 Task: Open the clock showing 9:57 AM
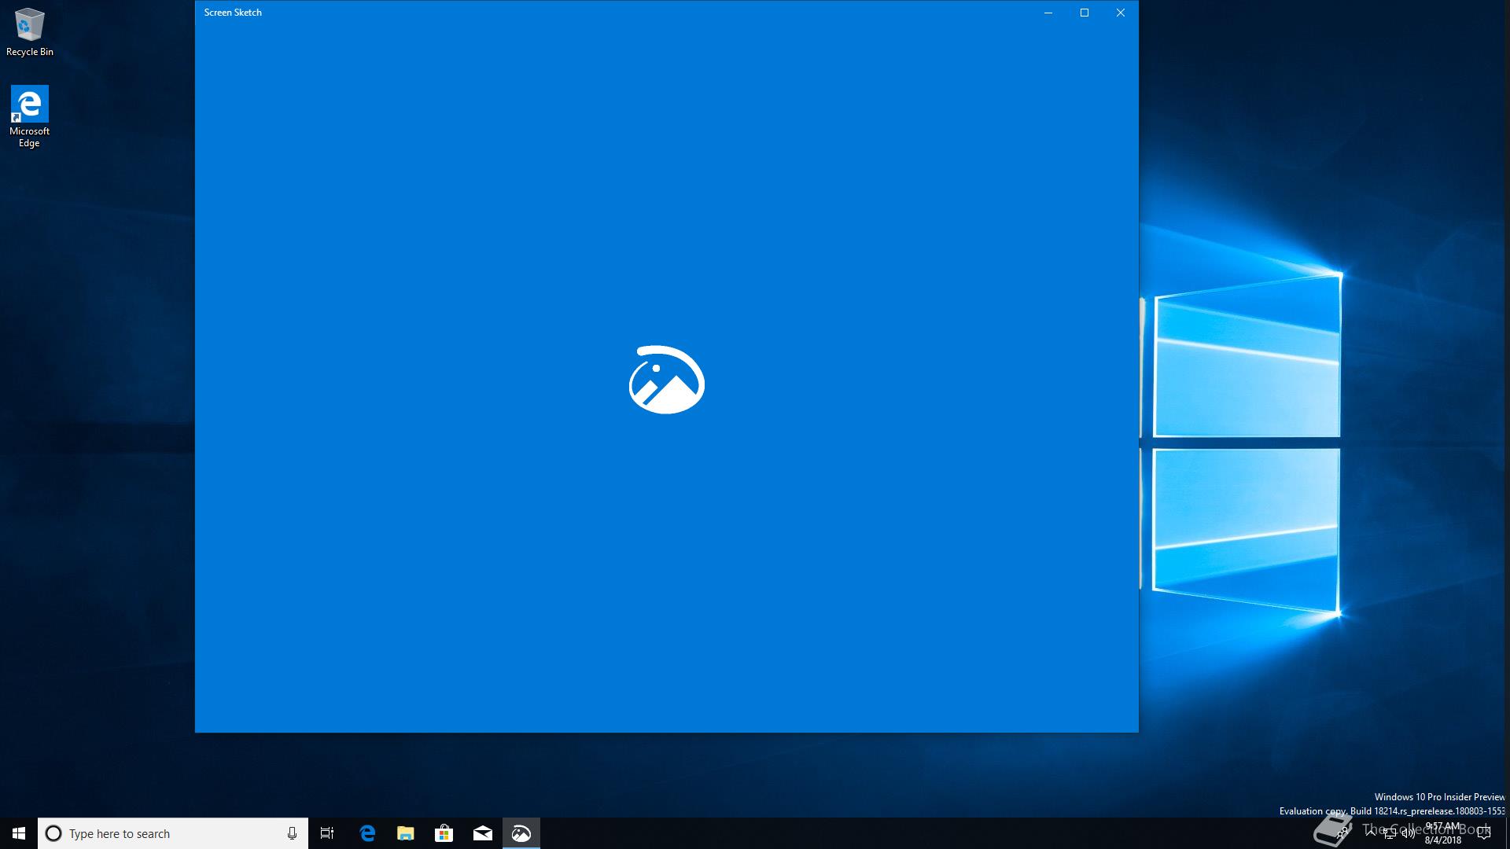click(1443, 833)
